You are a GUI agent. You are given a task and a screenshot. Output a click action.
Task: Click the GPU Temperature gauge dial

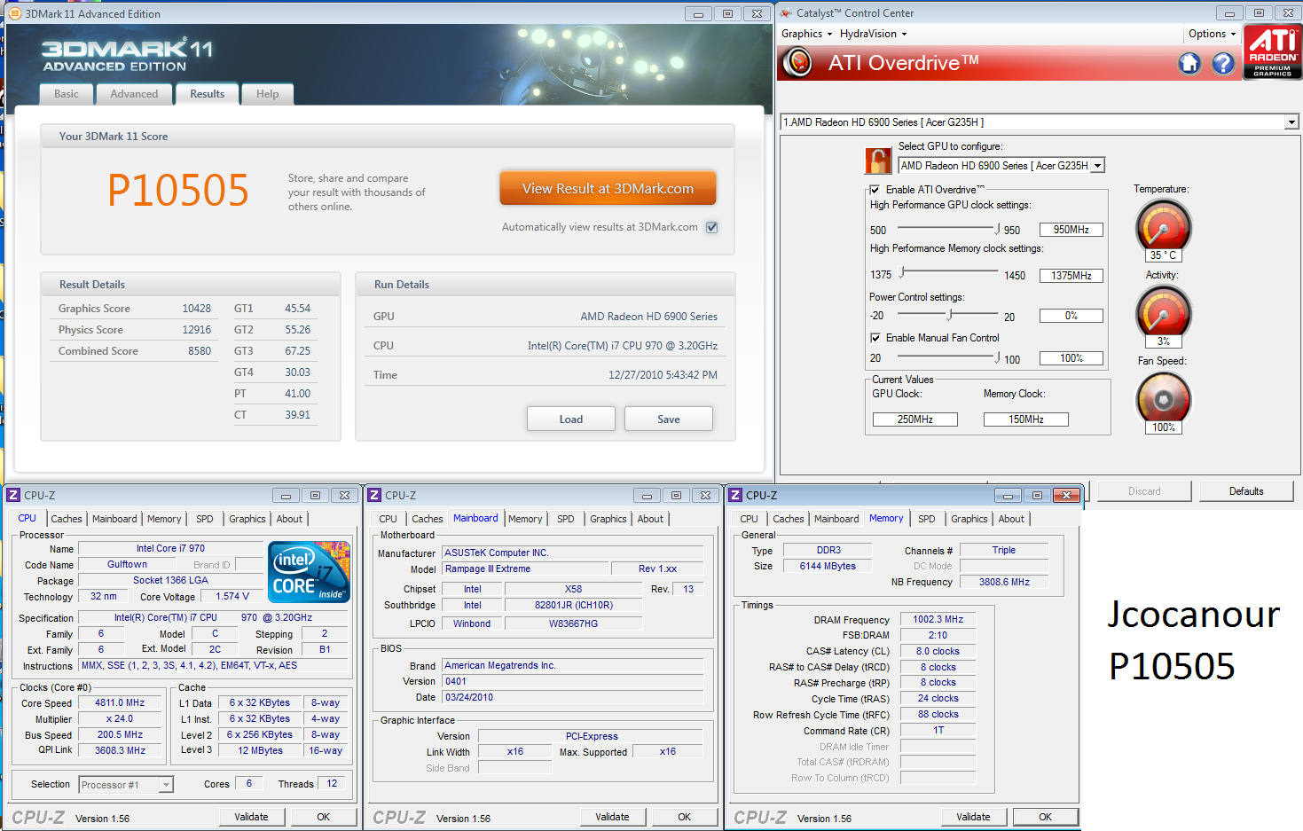tap(1163, 228)
